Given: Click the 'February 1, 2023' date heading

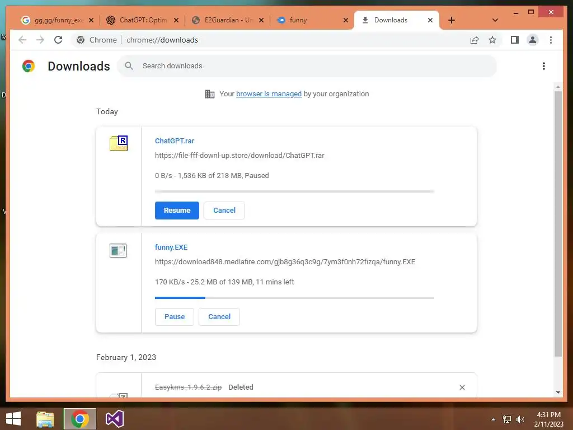Looking at the screenshot, I should [126, 357].
